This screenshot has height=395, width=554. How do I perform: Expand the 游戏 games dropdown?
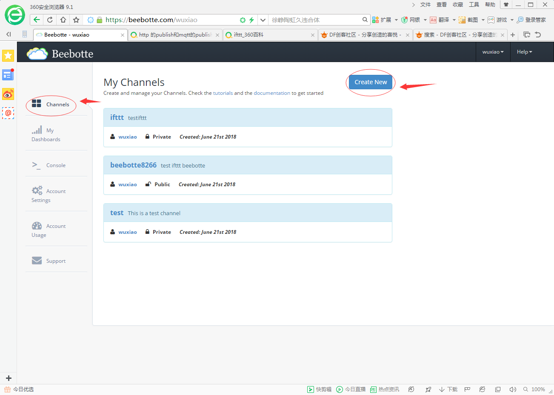pos(512,20)
